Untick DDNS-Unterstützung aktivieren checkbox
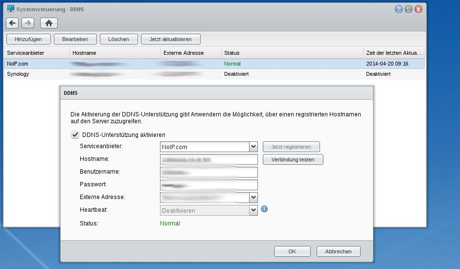 tap(75, 134)
